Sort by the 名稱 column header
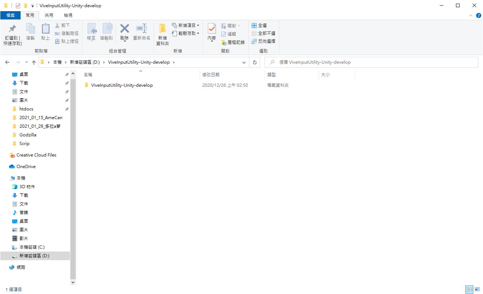The height and width of the screenshot is (294, 483). pos(88,75)
